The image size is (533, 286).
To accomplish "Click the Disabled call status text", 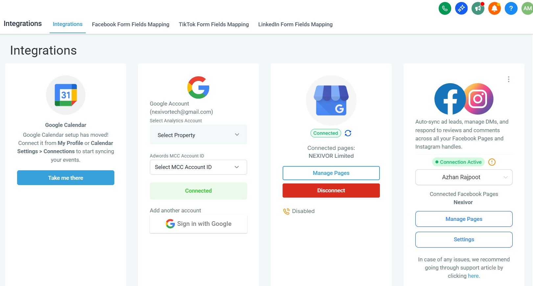I will tap(303, 211).
